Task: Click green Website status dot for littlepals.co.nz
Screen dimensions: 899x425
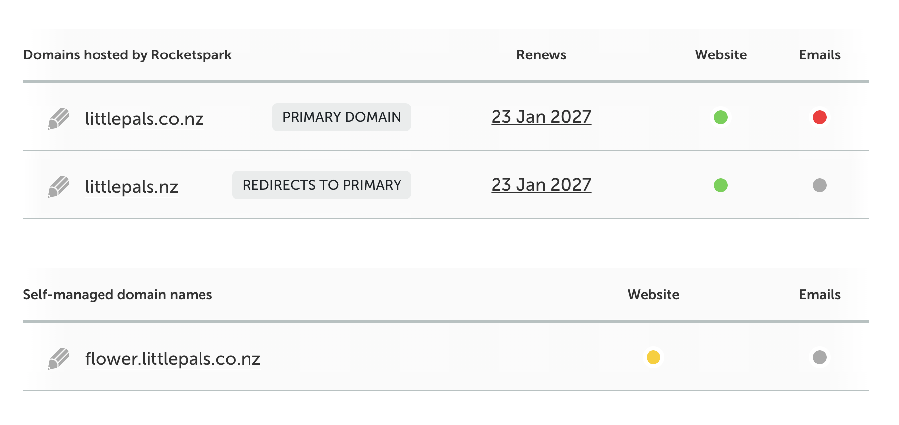Action: [721, 117]
